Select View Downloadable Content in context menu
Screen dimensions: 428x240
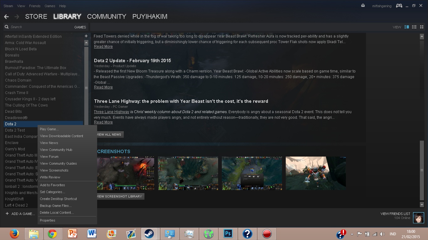pyautogui.click(x=67, y=136)
